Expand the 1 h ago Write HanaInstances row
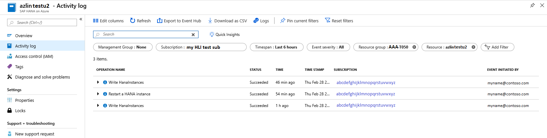Image resolution: width=547 pixels, height=138 pixels. click(x=98, y=106)
